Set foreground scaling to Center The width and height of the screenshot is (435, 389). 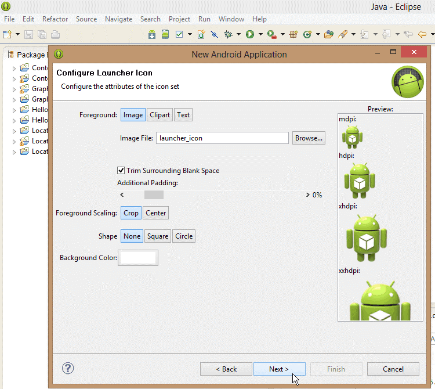point(155,213)
